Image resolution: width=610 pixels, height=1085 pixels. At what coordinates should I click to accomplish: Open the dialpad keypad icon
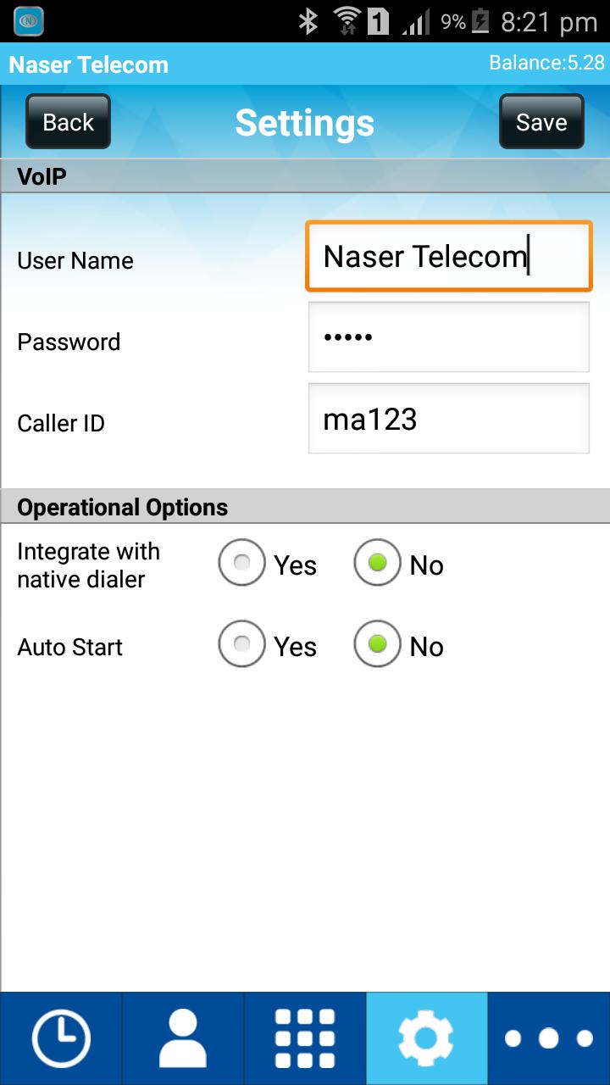coord(304,1036)
